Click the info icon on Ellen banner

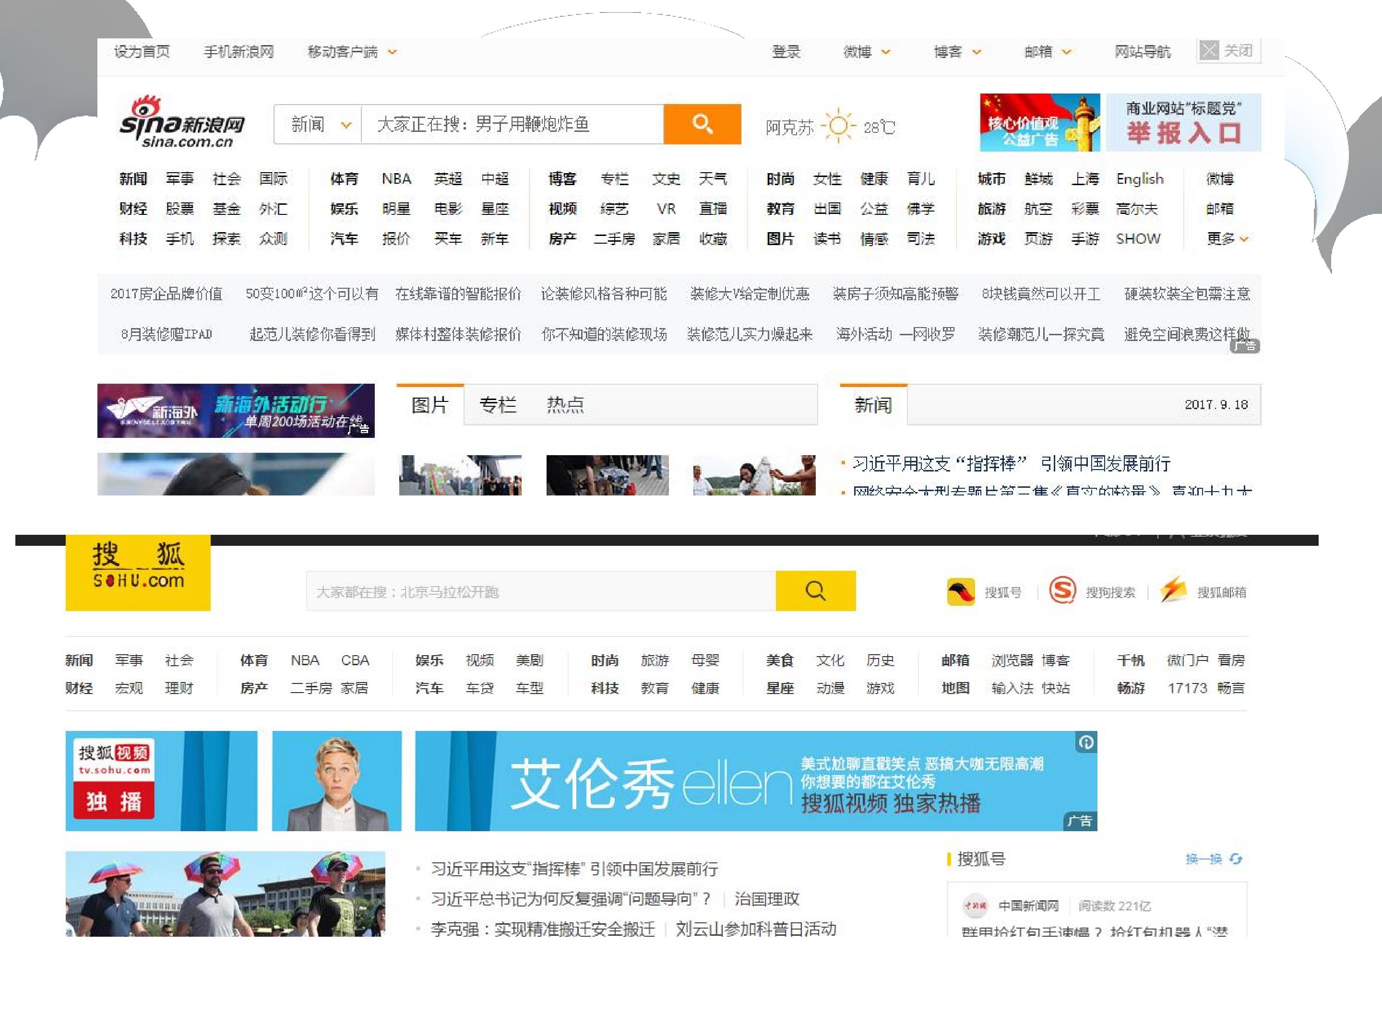[x=1086, y=742]
